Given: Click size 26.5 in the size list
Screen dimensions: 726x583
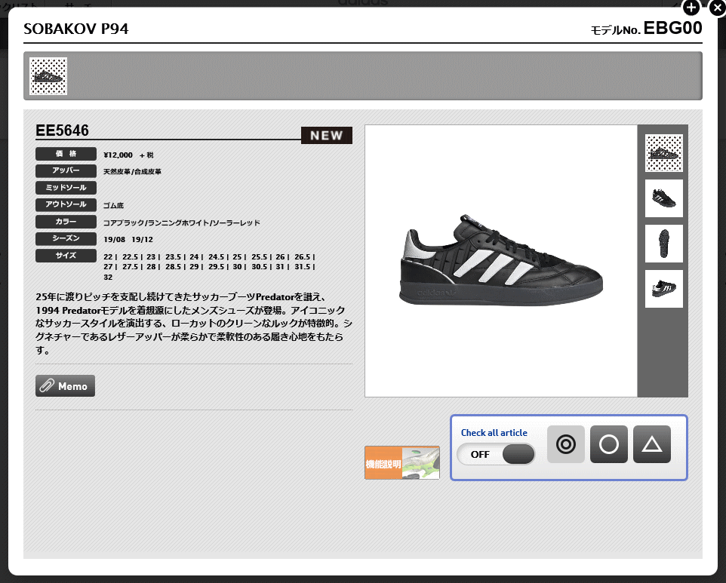Looking at the screenshot, I should (303, 256).
